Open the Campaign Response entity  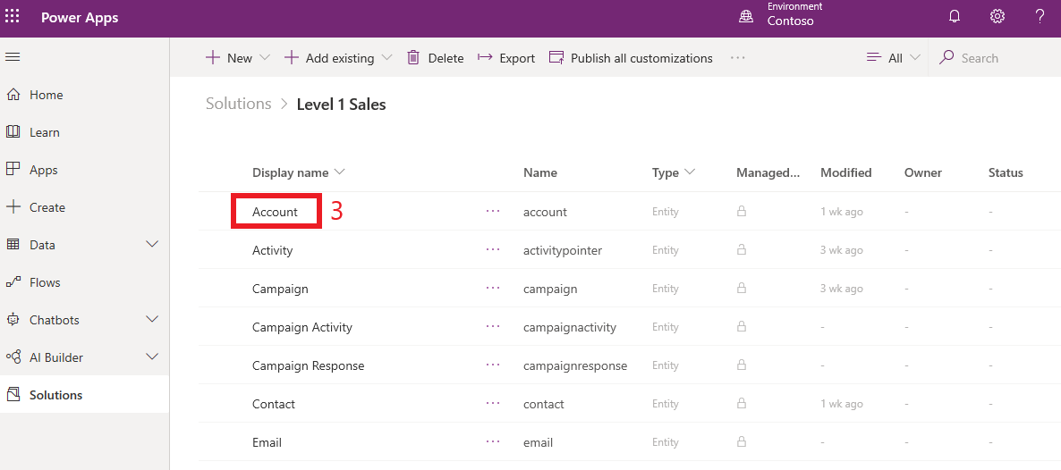pos(308,365)
